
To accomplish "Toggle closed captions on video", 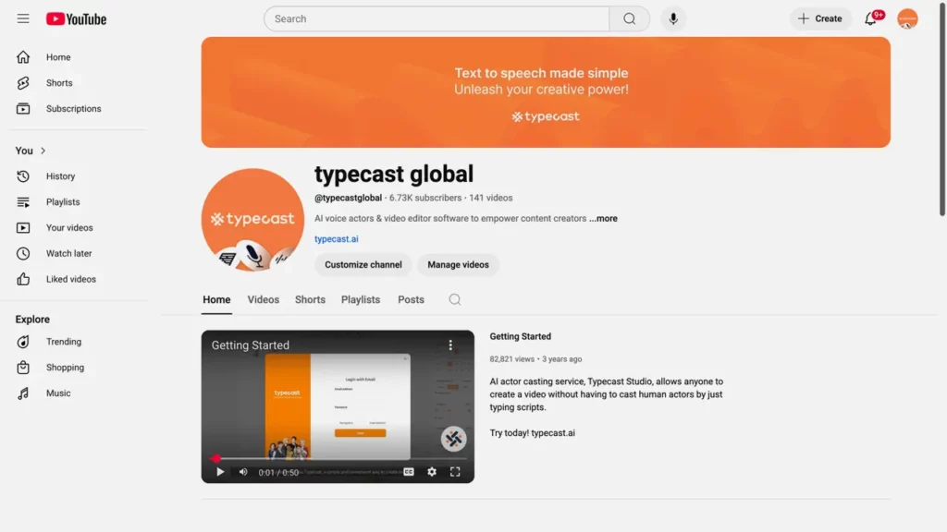I will (x=409, y=472).
